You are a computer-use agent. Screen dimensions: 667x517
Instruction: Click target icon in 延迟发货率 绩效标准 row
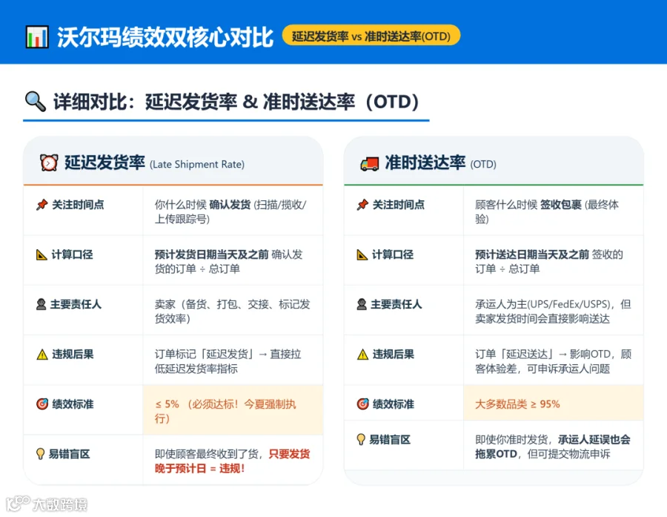click(x=42, y=404)
